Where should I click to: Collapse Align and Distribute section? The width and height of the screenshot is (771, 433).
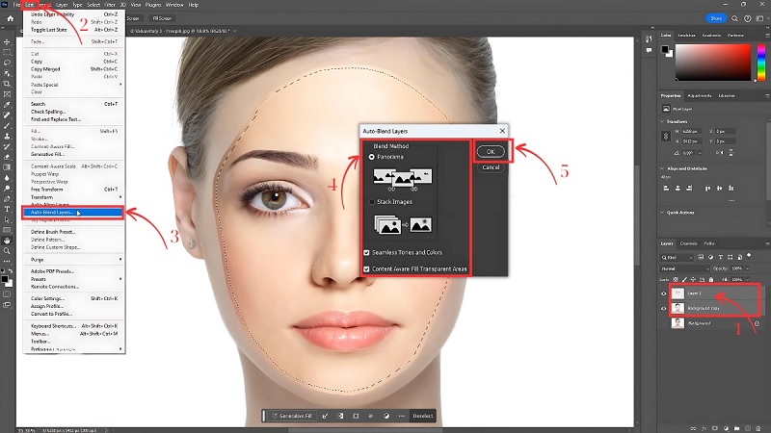(x=662, y=168)
